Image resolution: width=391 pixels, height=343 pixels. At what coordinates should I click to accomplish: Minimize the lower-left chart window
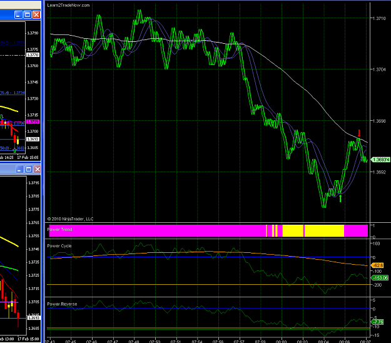pyautogui.click(x=19, y=170)
